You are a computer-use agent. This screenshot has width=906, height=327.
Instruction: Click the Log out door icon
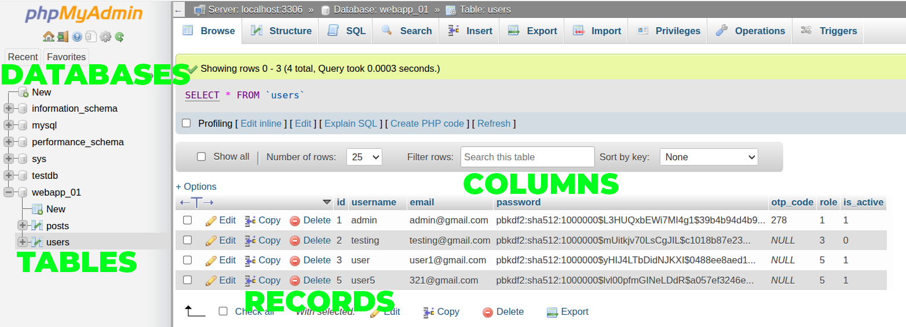[x=63, y=36]
